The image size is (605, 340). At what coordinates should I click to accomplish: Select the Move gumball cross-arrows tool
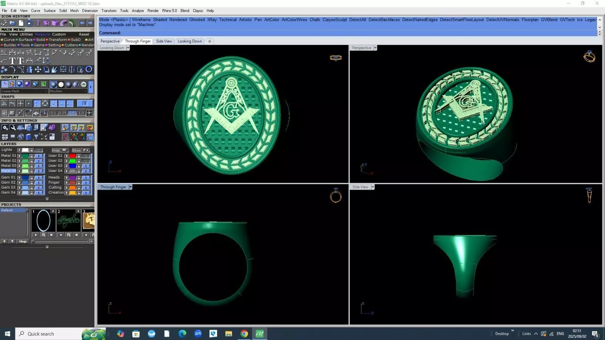pyautogui.click(x=38, y=70)
